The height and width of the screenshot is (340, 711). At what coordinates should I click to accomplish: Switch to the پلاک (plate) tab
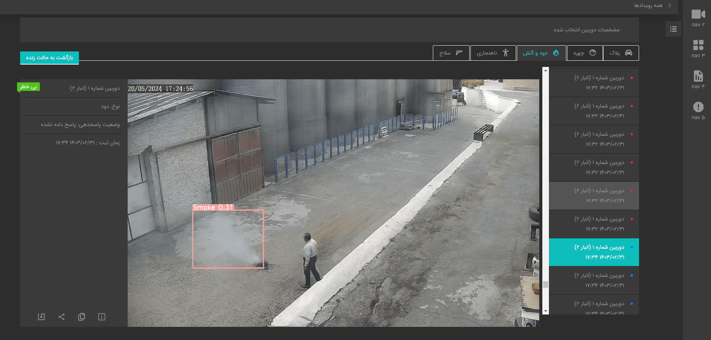click(x=621, y=53)
